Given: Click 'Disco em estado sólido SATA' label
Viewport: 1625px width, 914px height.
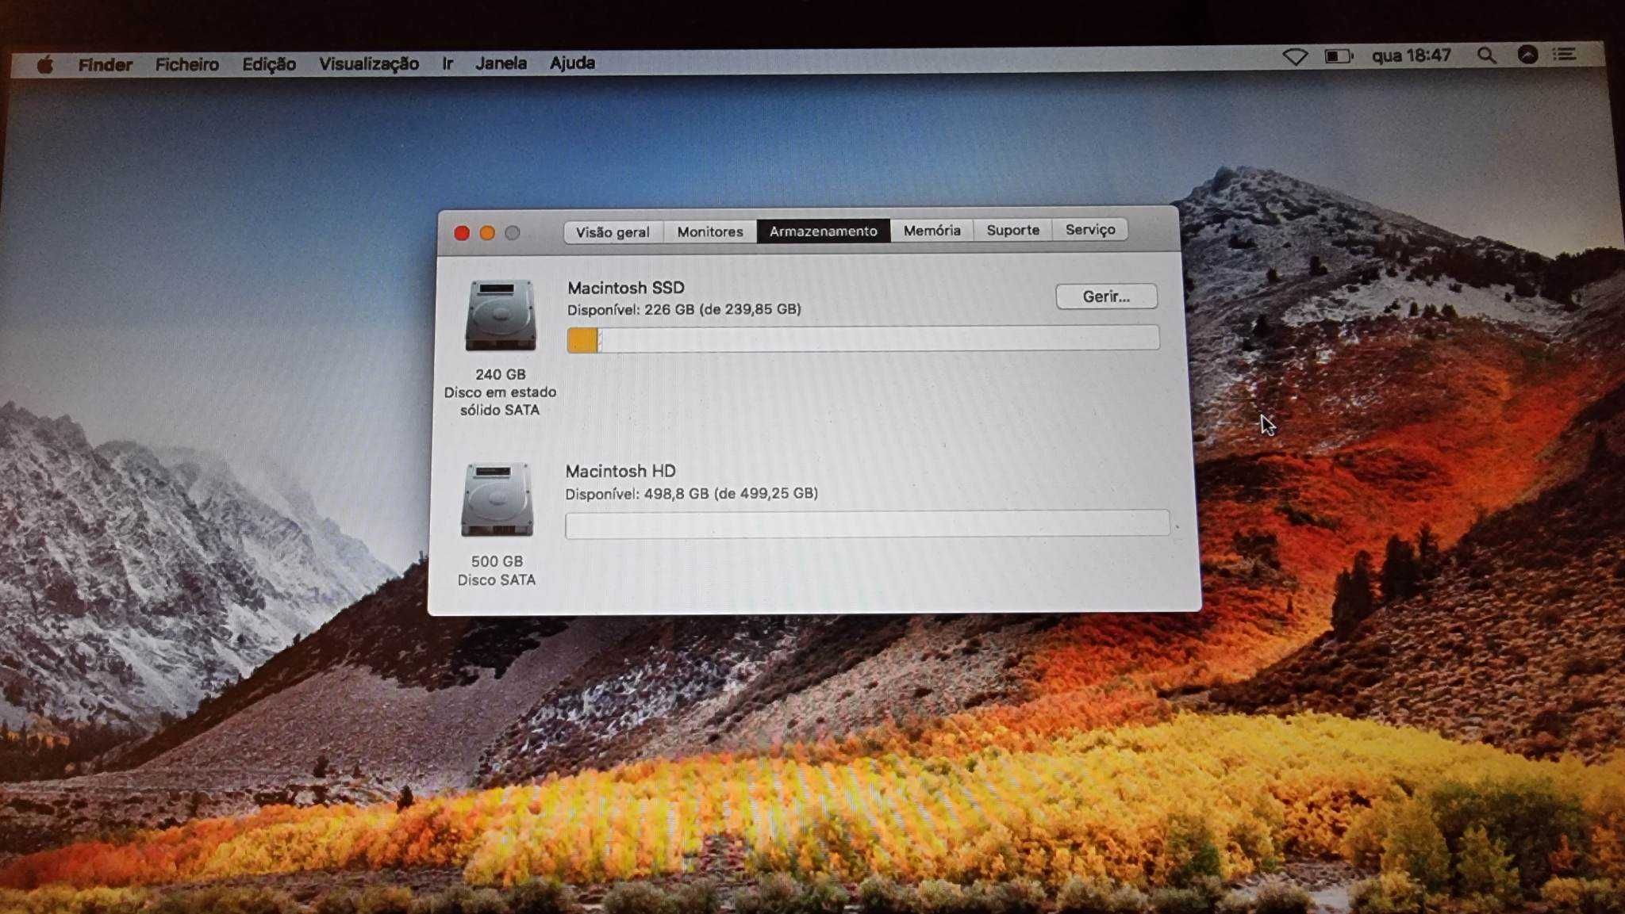Looking at the screenshot, I should (x=500, y=401).
